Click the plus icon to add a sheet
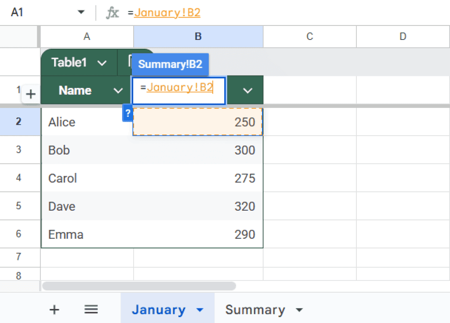The image size is (450, 323). tap(54, 309)
